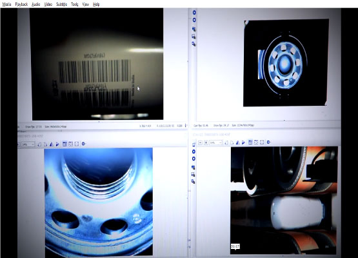This screenshot has width=358, height=258.
Task: Click full-screen frame icon in thread close-up pane
Action: pyautogui.click(x=77, y=144)
